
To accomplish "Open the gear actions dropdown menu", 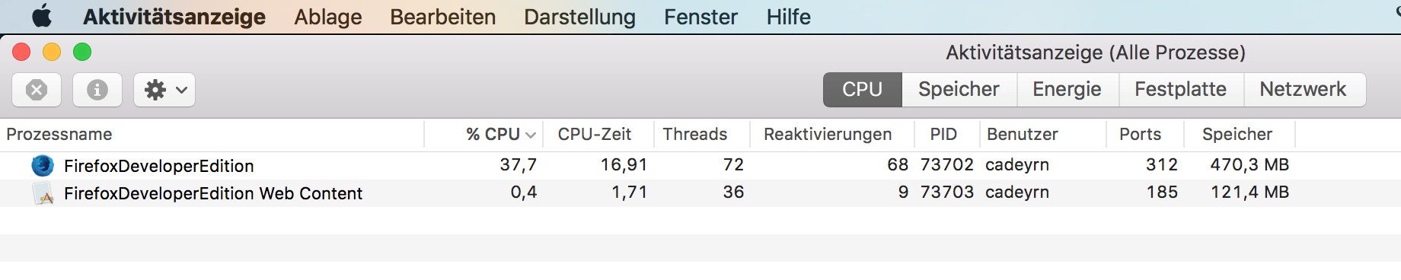I will (164, 90).
